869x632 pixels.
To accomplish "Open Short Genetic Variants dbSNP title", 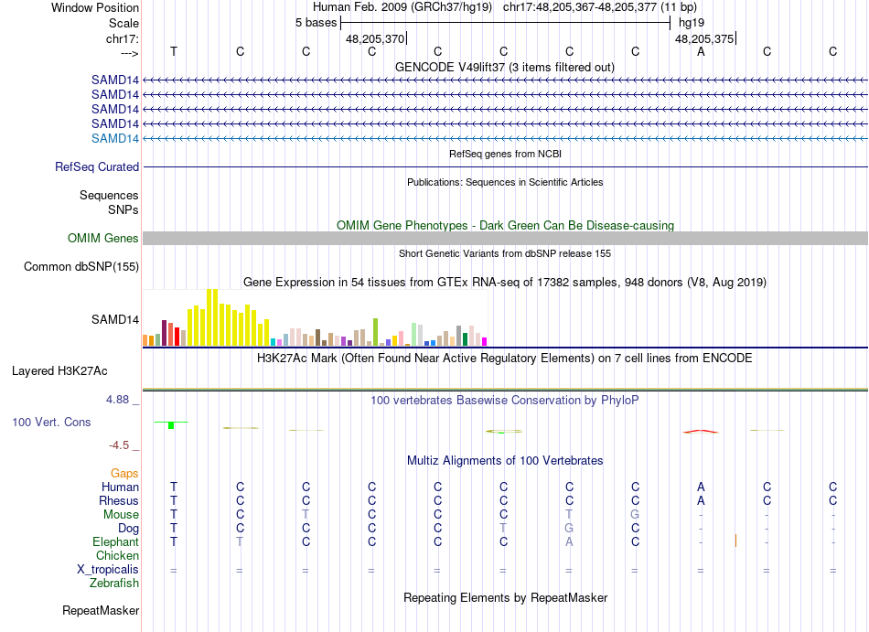I will pos(505,253).
